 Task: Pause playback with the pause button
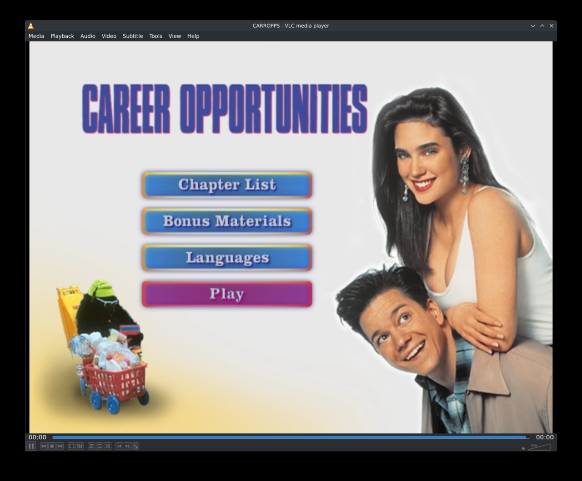coord(31,446)
